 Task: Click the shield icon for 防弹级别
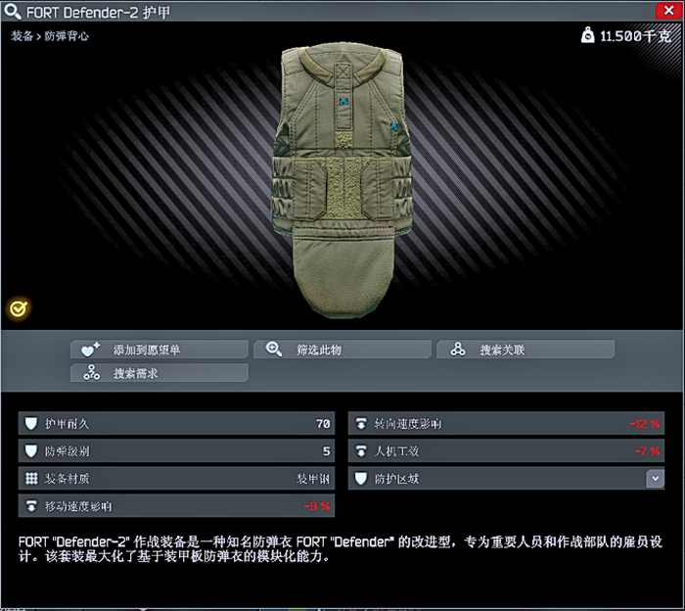click(31, 451)
